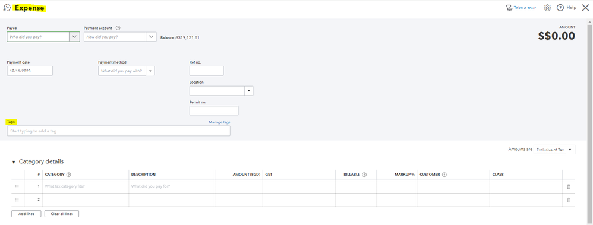
Task: Click the Customer column help icon
Action: tap(444, 175)
